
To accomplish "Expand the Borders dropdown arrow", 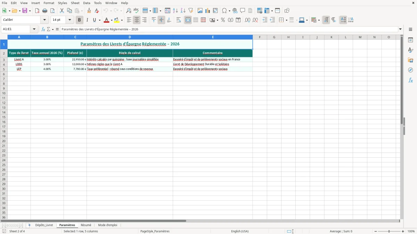I will pyautogui.click(x=286, y=20).
